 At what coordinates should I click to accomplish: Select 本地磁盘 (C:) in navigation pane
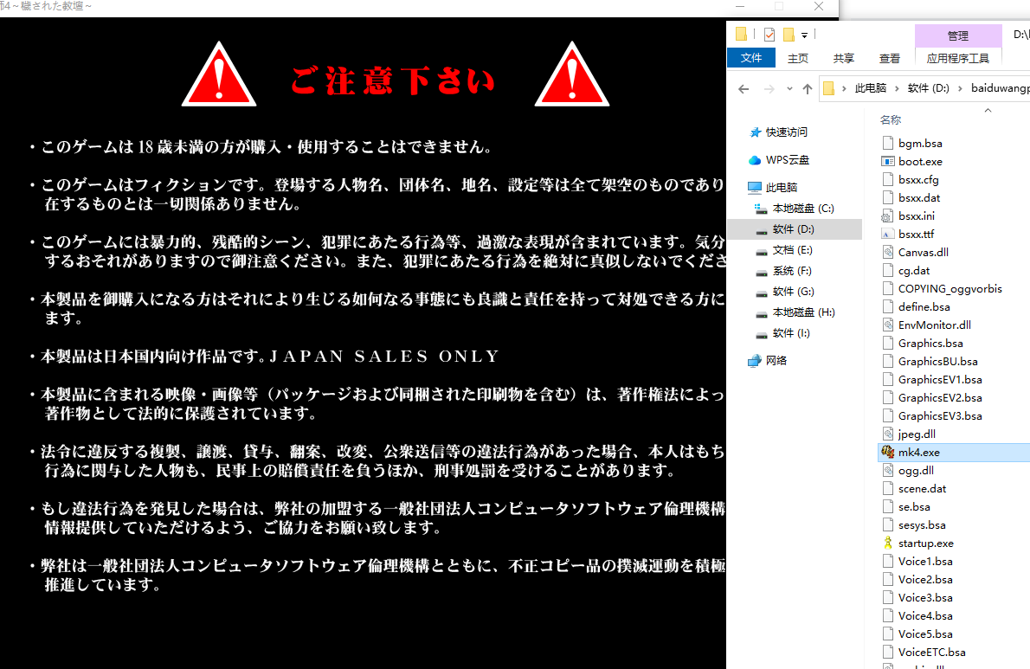point(802,209)
